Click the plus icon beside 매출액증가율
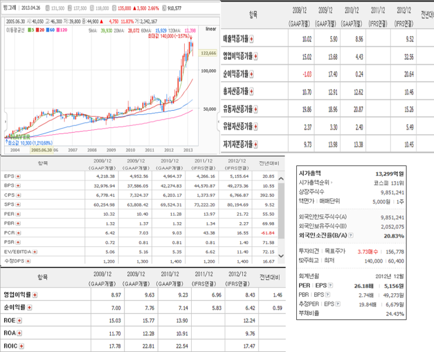The width and height of the screenshot is (434, 352). 252,39
